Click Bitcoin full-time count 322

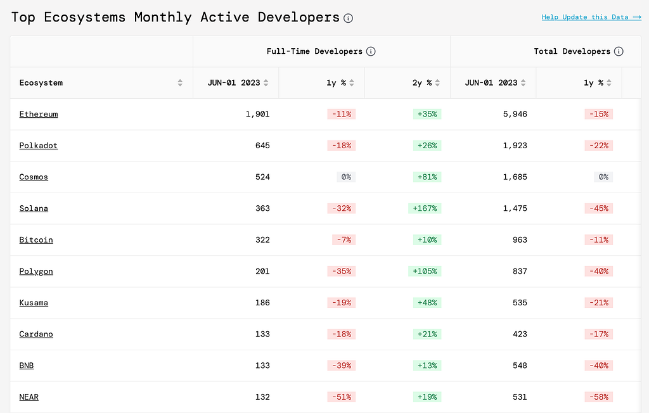[x=262, y=240]
